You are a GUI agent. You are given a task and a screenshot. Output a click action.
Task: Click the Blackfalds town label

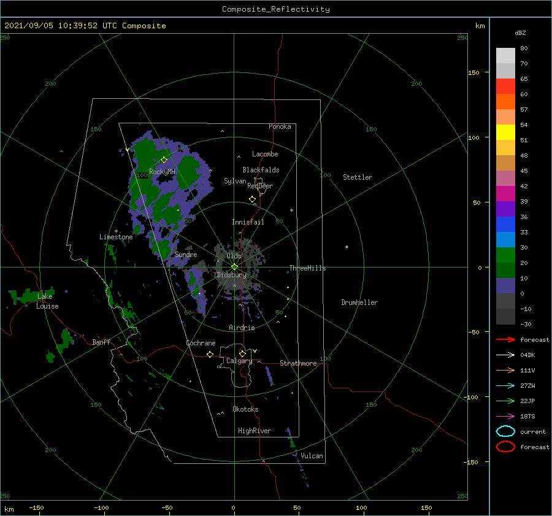tap(261, 170)
